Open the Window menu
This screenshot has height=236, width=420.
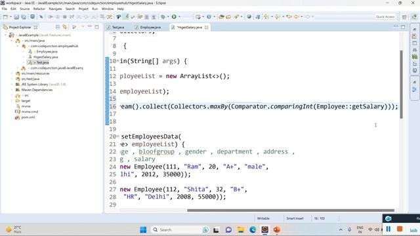(x=108, y=9)
